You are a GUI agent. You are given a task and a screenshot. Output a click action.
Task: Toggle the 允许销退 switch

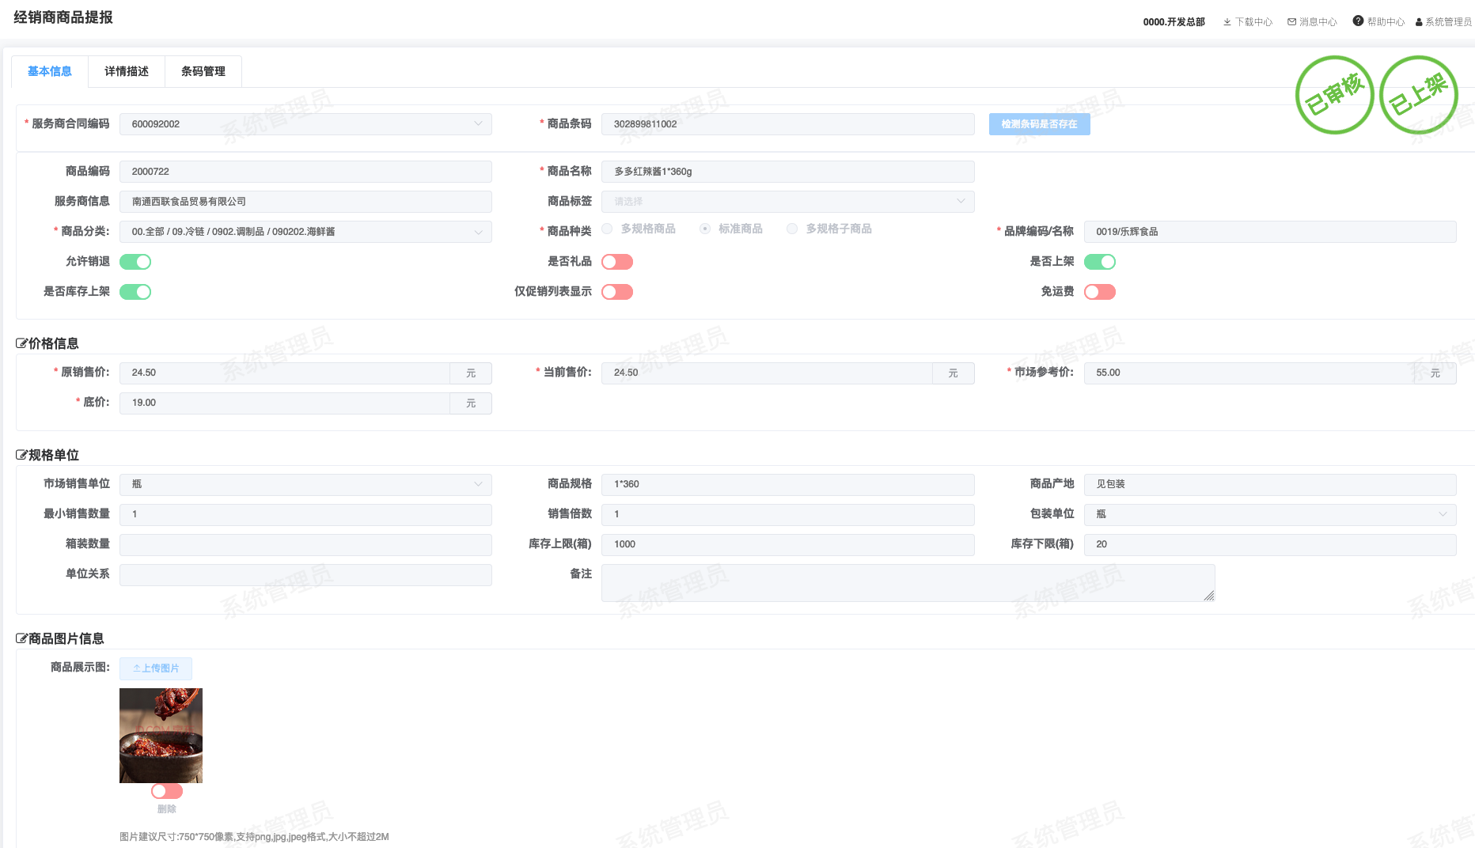coord(135,262)
